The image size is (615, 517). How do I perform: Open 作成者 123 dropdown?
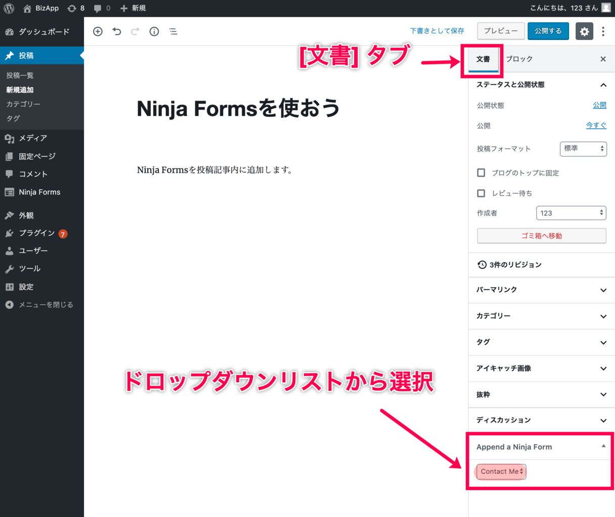pos(571,213)
